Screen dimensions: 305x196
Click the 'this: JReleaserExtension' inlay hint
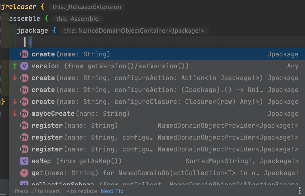point(87,7)
